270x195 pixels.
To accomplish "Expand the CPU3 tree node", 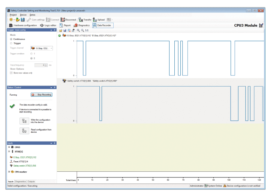I will [10, 147].
